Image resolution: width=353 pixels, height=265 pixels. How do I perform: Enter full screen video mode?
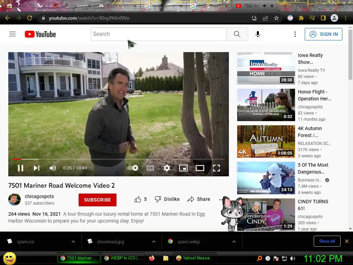216,168
